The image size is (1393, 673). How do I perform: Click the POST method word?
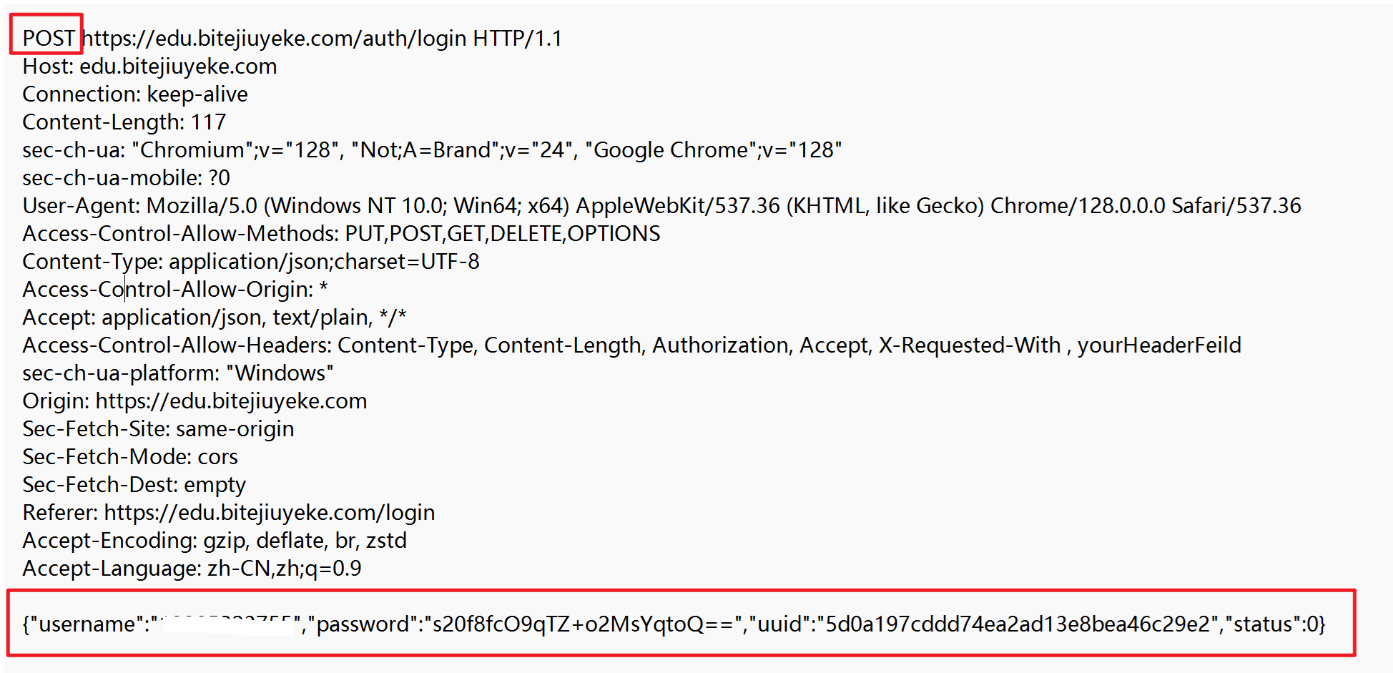pos(49,38)
